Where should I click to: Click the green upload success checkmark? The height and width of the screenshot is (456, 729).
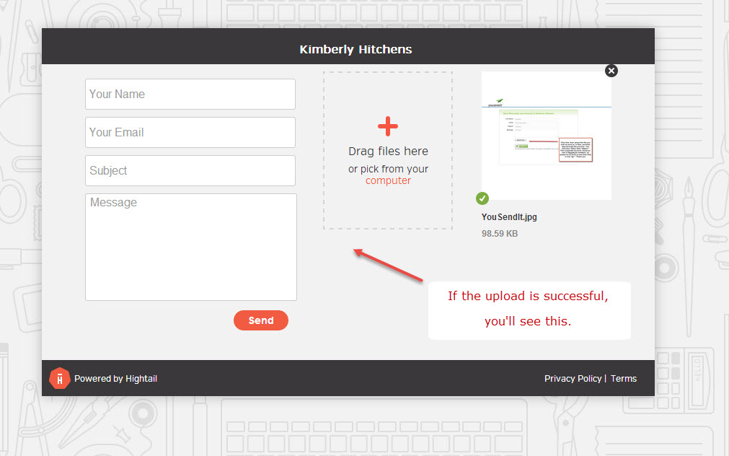(482, 198)
